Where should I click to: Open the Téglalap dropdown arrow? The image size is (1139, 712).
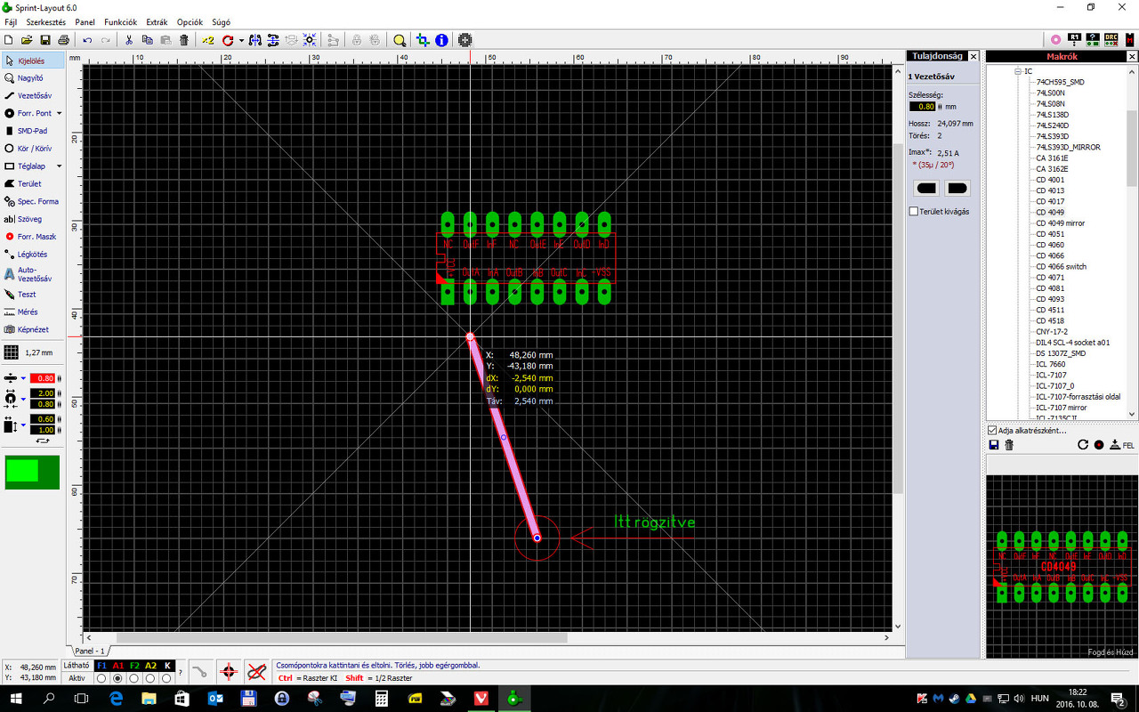click(x=60, y=166)
